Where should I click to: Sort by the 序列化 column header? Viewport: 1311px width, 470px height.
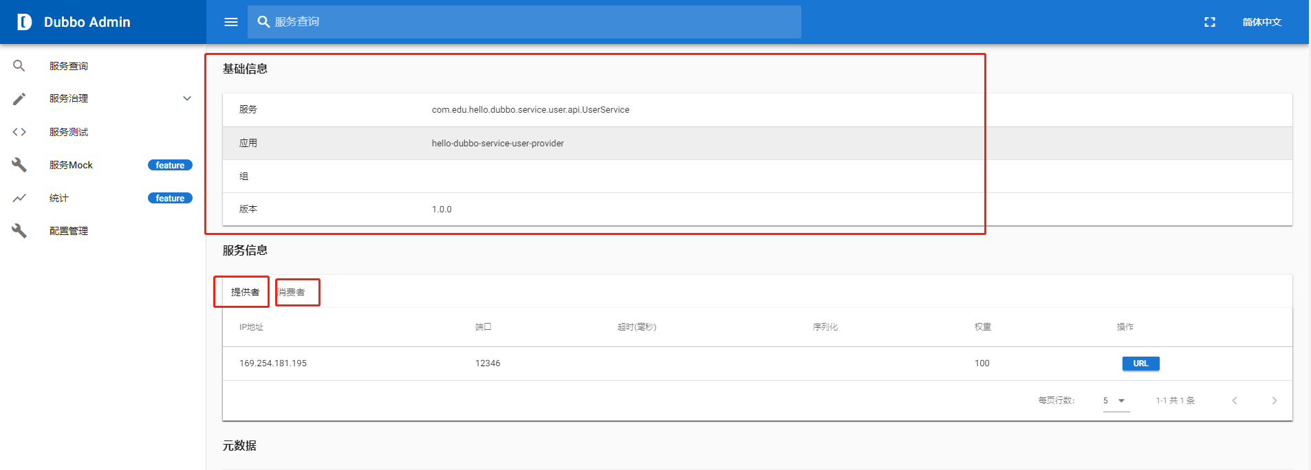[x=825, y=327]
